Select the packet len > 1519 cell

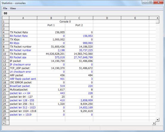pos(23,115)
